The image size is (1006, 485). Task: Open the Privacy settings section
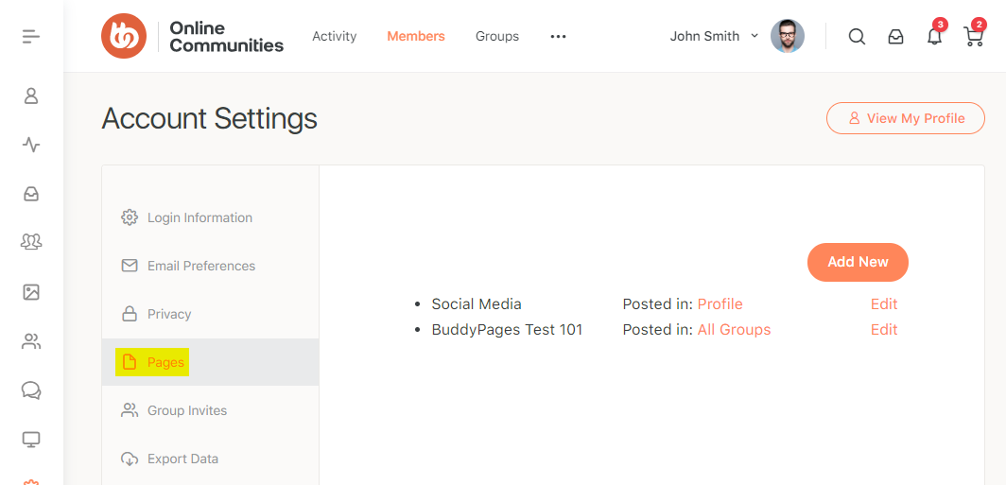tap(169, 314)
